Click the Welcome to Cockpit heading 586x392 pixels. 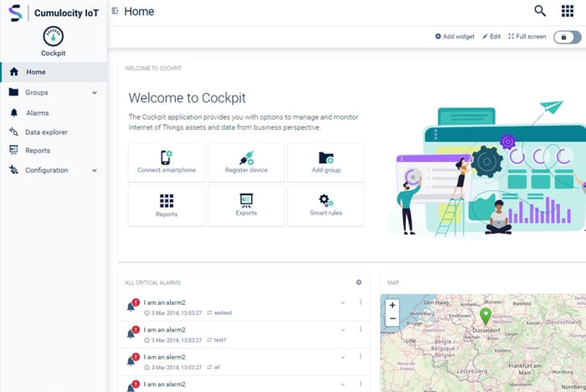click(x=188, y=98)
